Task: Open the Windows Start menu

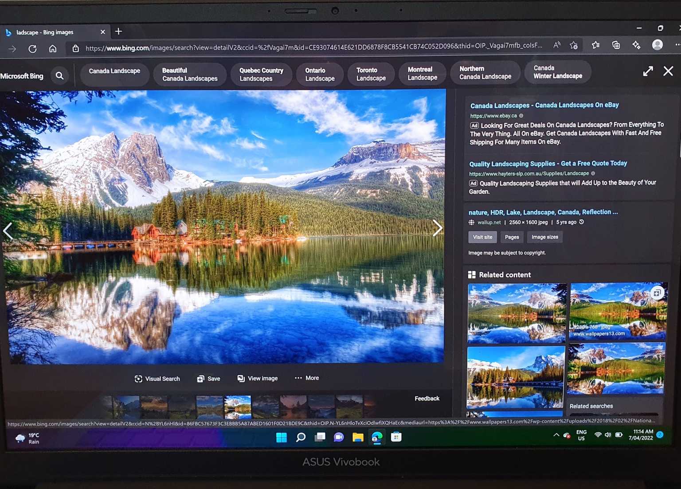Action: pos(282,437)
